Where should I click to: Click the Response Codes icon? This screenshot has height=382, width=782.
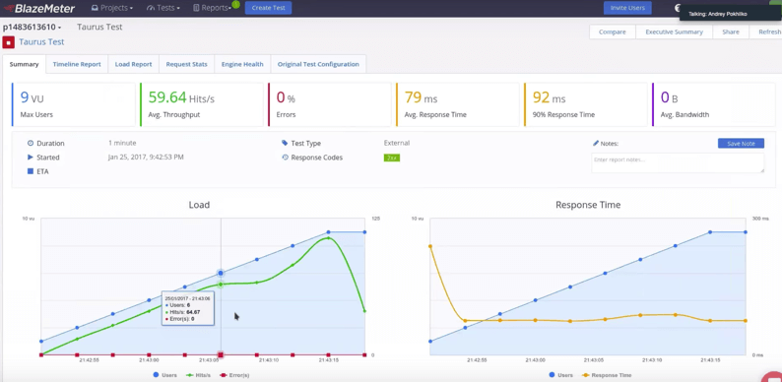pos(285,158)
